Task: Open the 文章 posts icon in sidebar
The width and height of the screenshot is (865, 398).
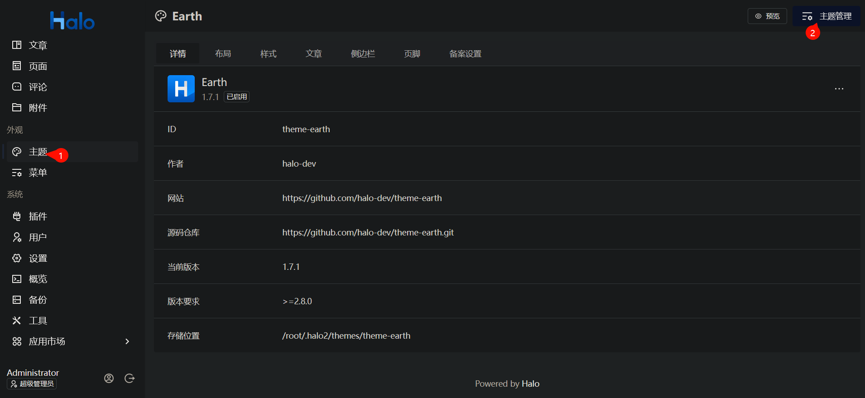Action: click(x=17, y=45)
